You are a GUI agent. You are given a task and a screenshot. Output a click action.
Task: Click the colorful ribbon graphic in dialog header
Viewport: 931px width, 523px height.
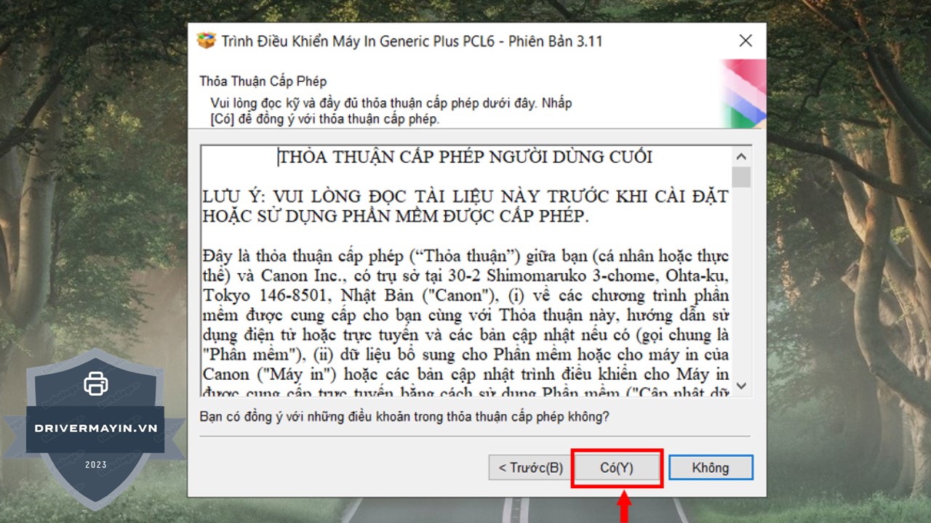click(x=743, y=94)
